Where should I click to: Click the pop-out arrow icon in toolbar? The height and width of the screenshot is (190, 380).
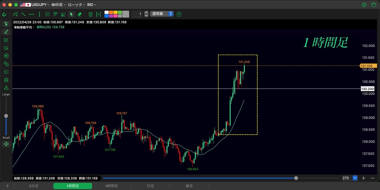coord(179,14)
